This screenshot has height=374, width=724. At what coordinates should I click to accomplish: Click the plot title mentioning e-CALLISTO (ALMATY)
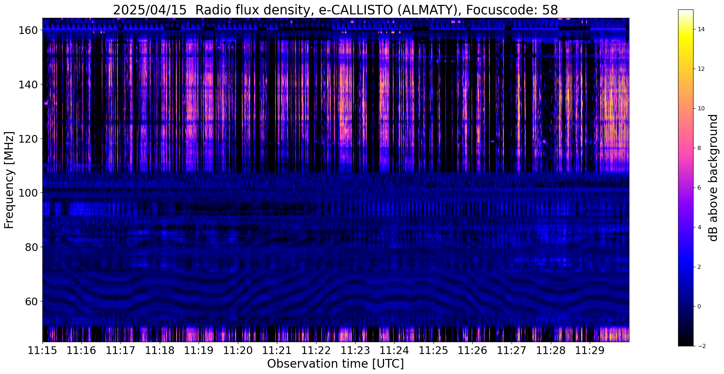click(x=335, y=10)
